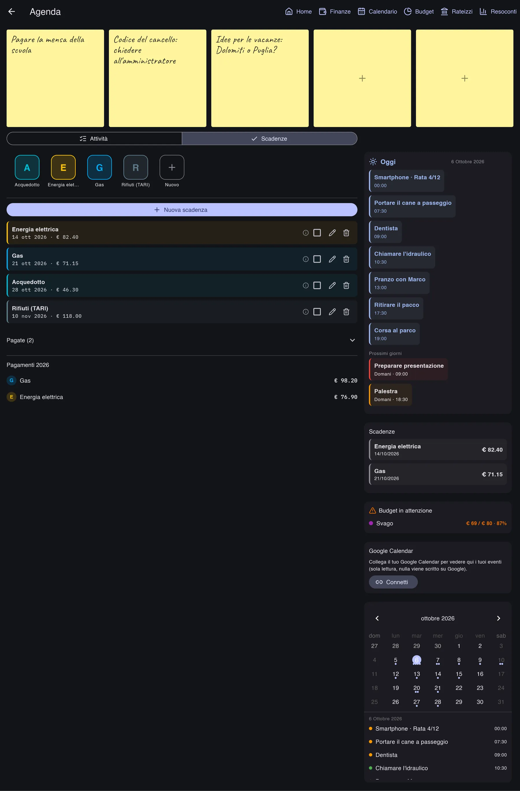Delete the Acquedotto deadline

(x=346, y=285)
